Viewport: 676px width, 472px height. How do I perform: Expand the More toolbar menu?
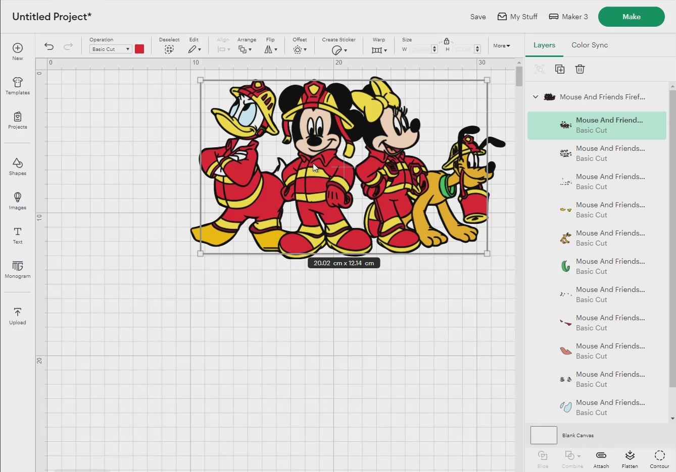tap(502, 45)
